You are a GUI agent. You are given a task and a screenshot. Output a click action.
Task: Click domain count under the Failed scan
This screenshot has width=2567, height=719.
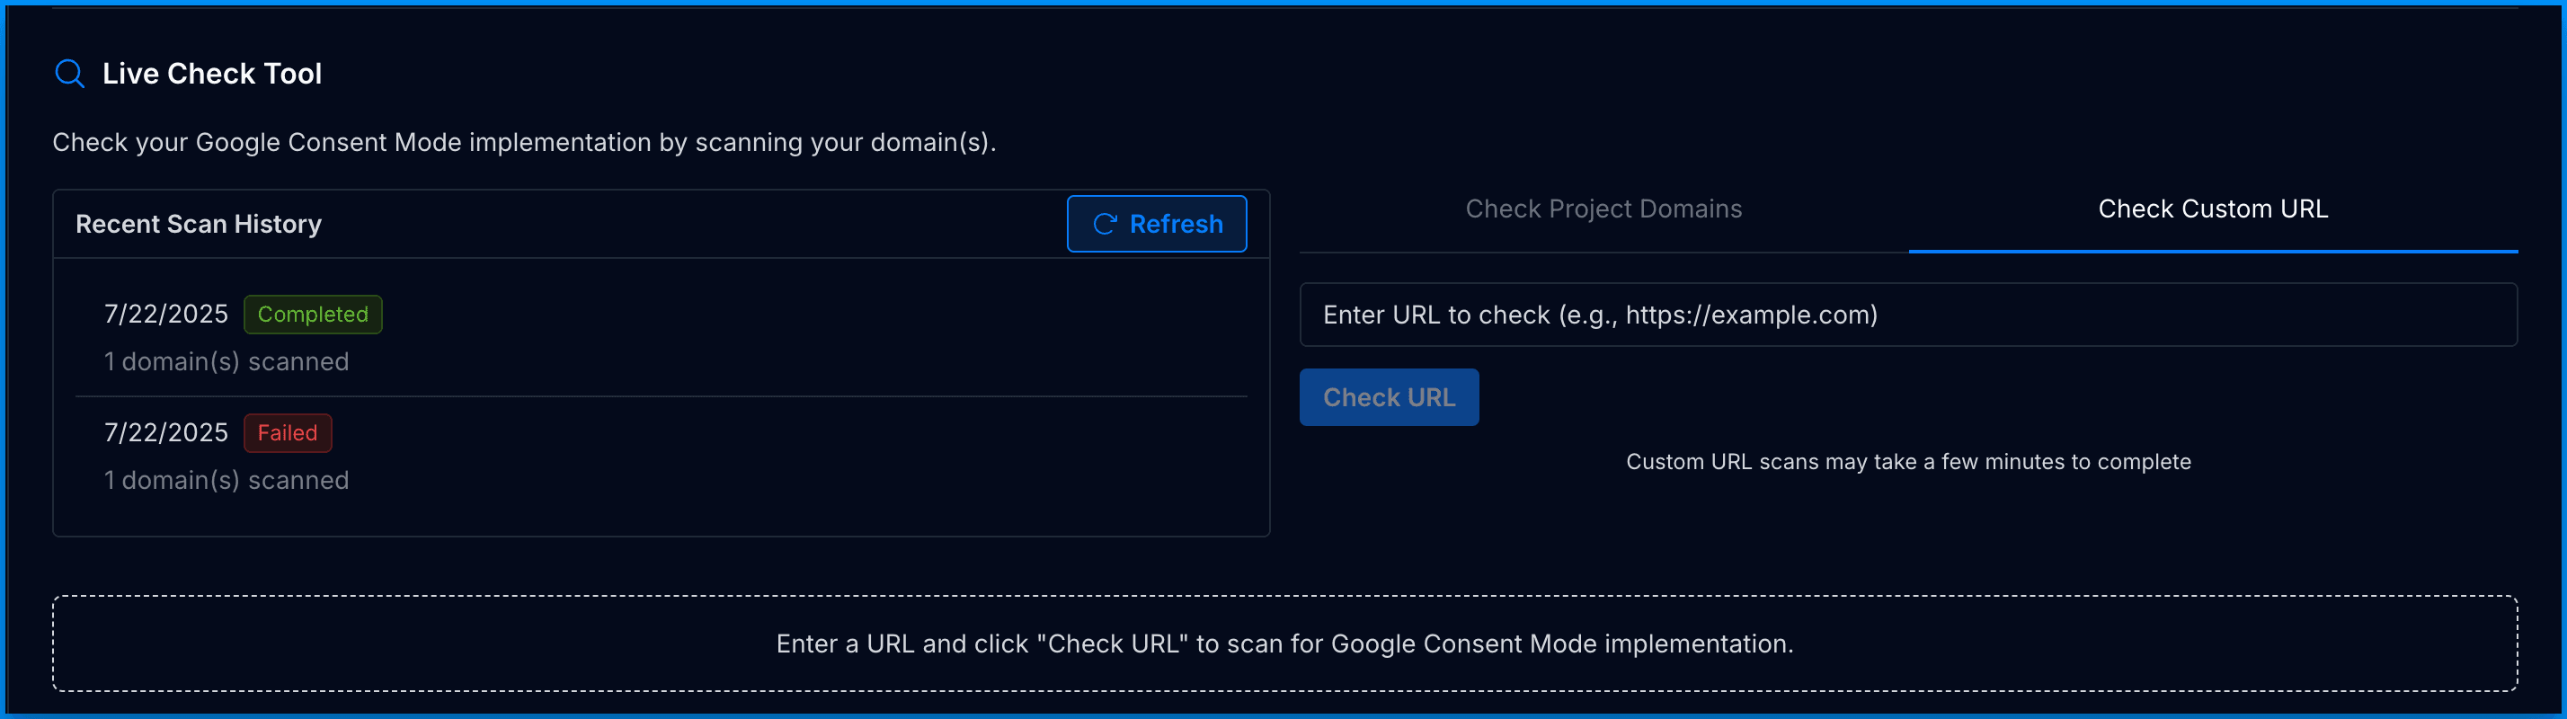tap(226, 481)
